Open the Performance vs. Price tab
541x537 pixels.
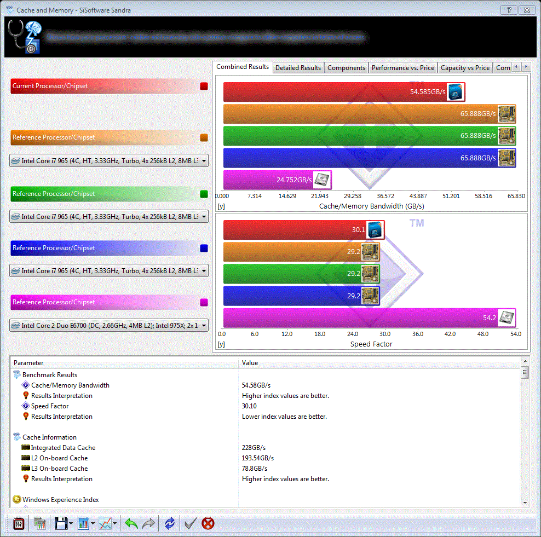click(402, 68)
